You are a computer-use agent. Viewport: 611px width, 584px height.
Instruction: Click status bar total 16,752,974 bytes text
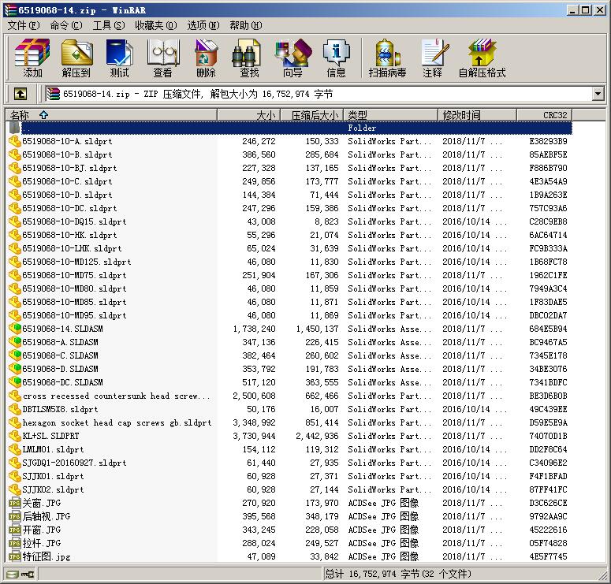(398, 574)
